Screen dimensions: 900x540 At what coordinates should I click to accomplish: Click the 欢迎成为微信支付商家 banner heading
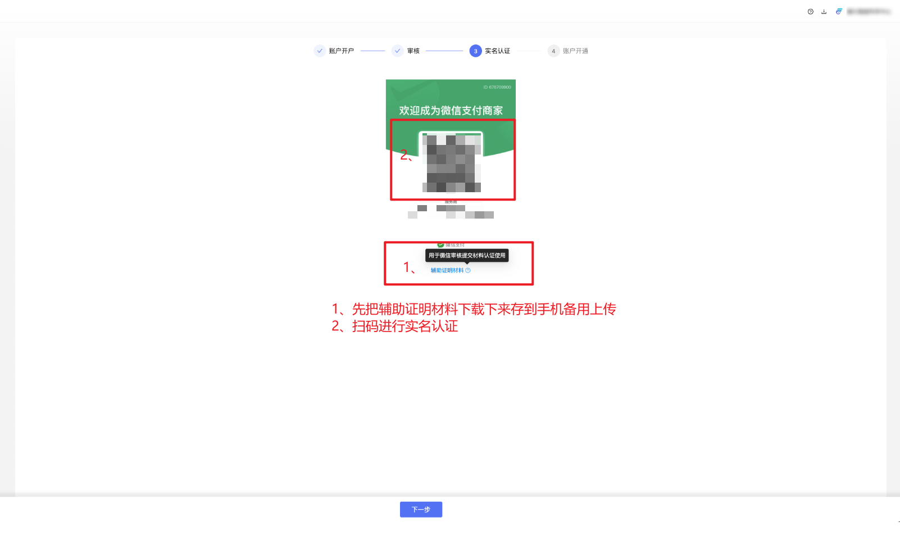point(451,111)
